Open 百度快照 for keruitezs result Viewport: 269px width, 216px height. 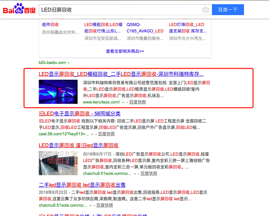click(138, 102)
